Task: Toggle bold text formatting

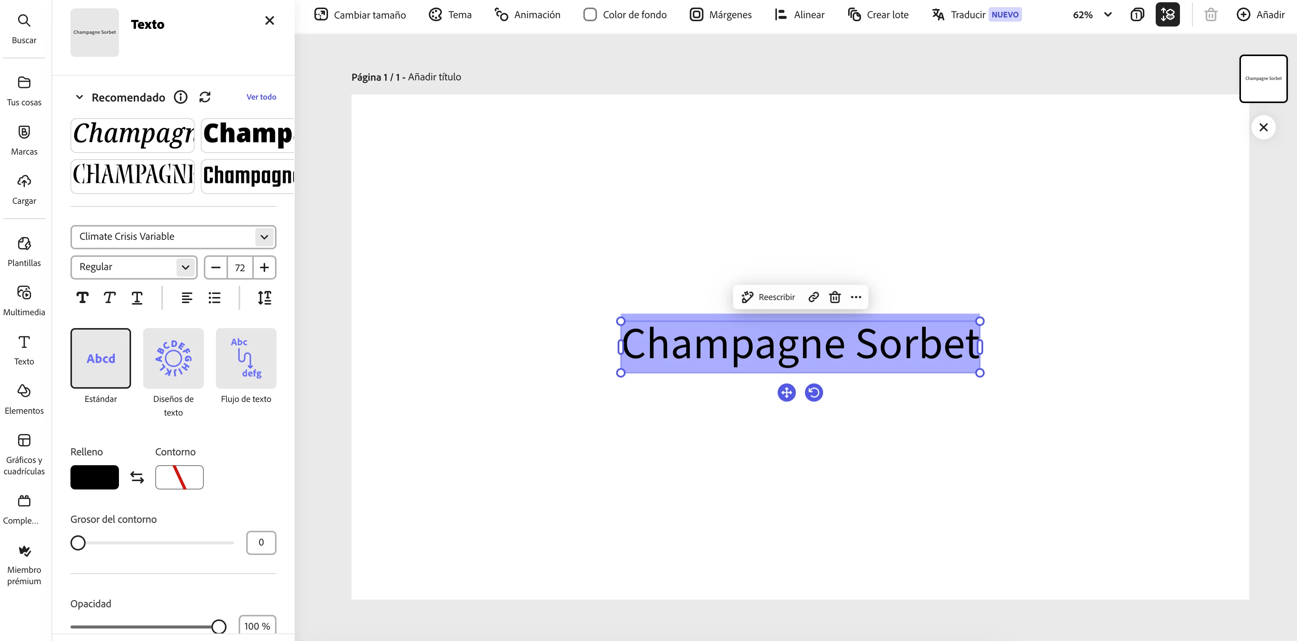Action: click(83, 298)
